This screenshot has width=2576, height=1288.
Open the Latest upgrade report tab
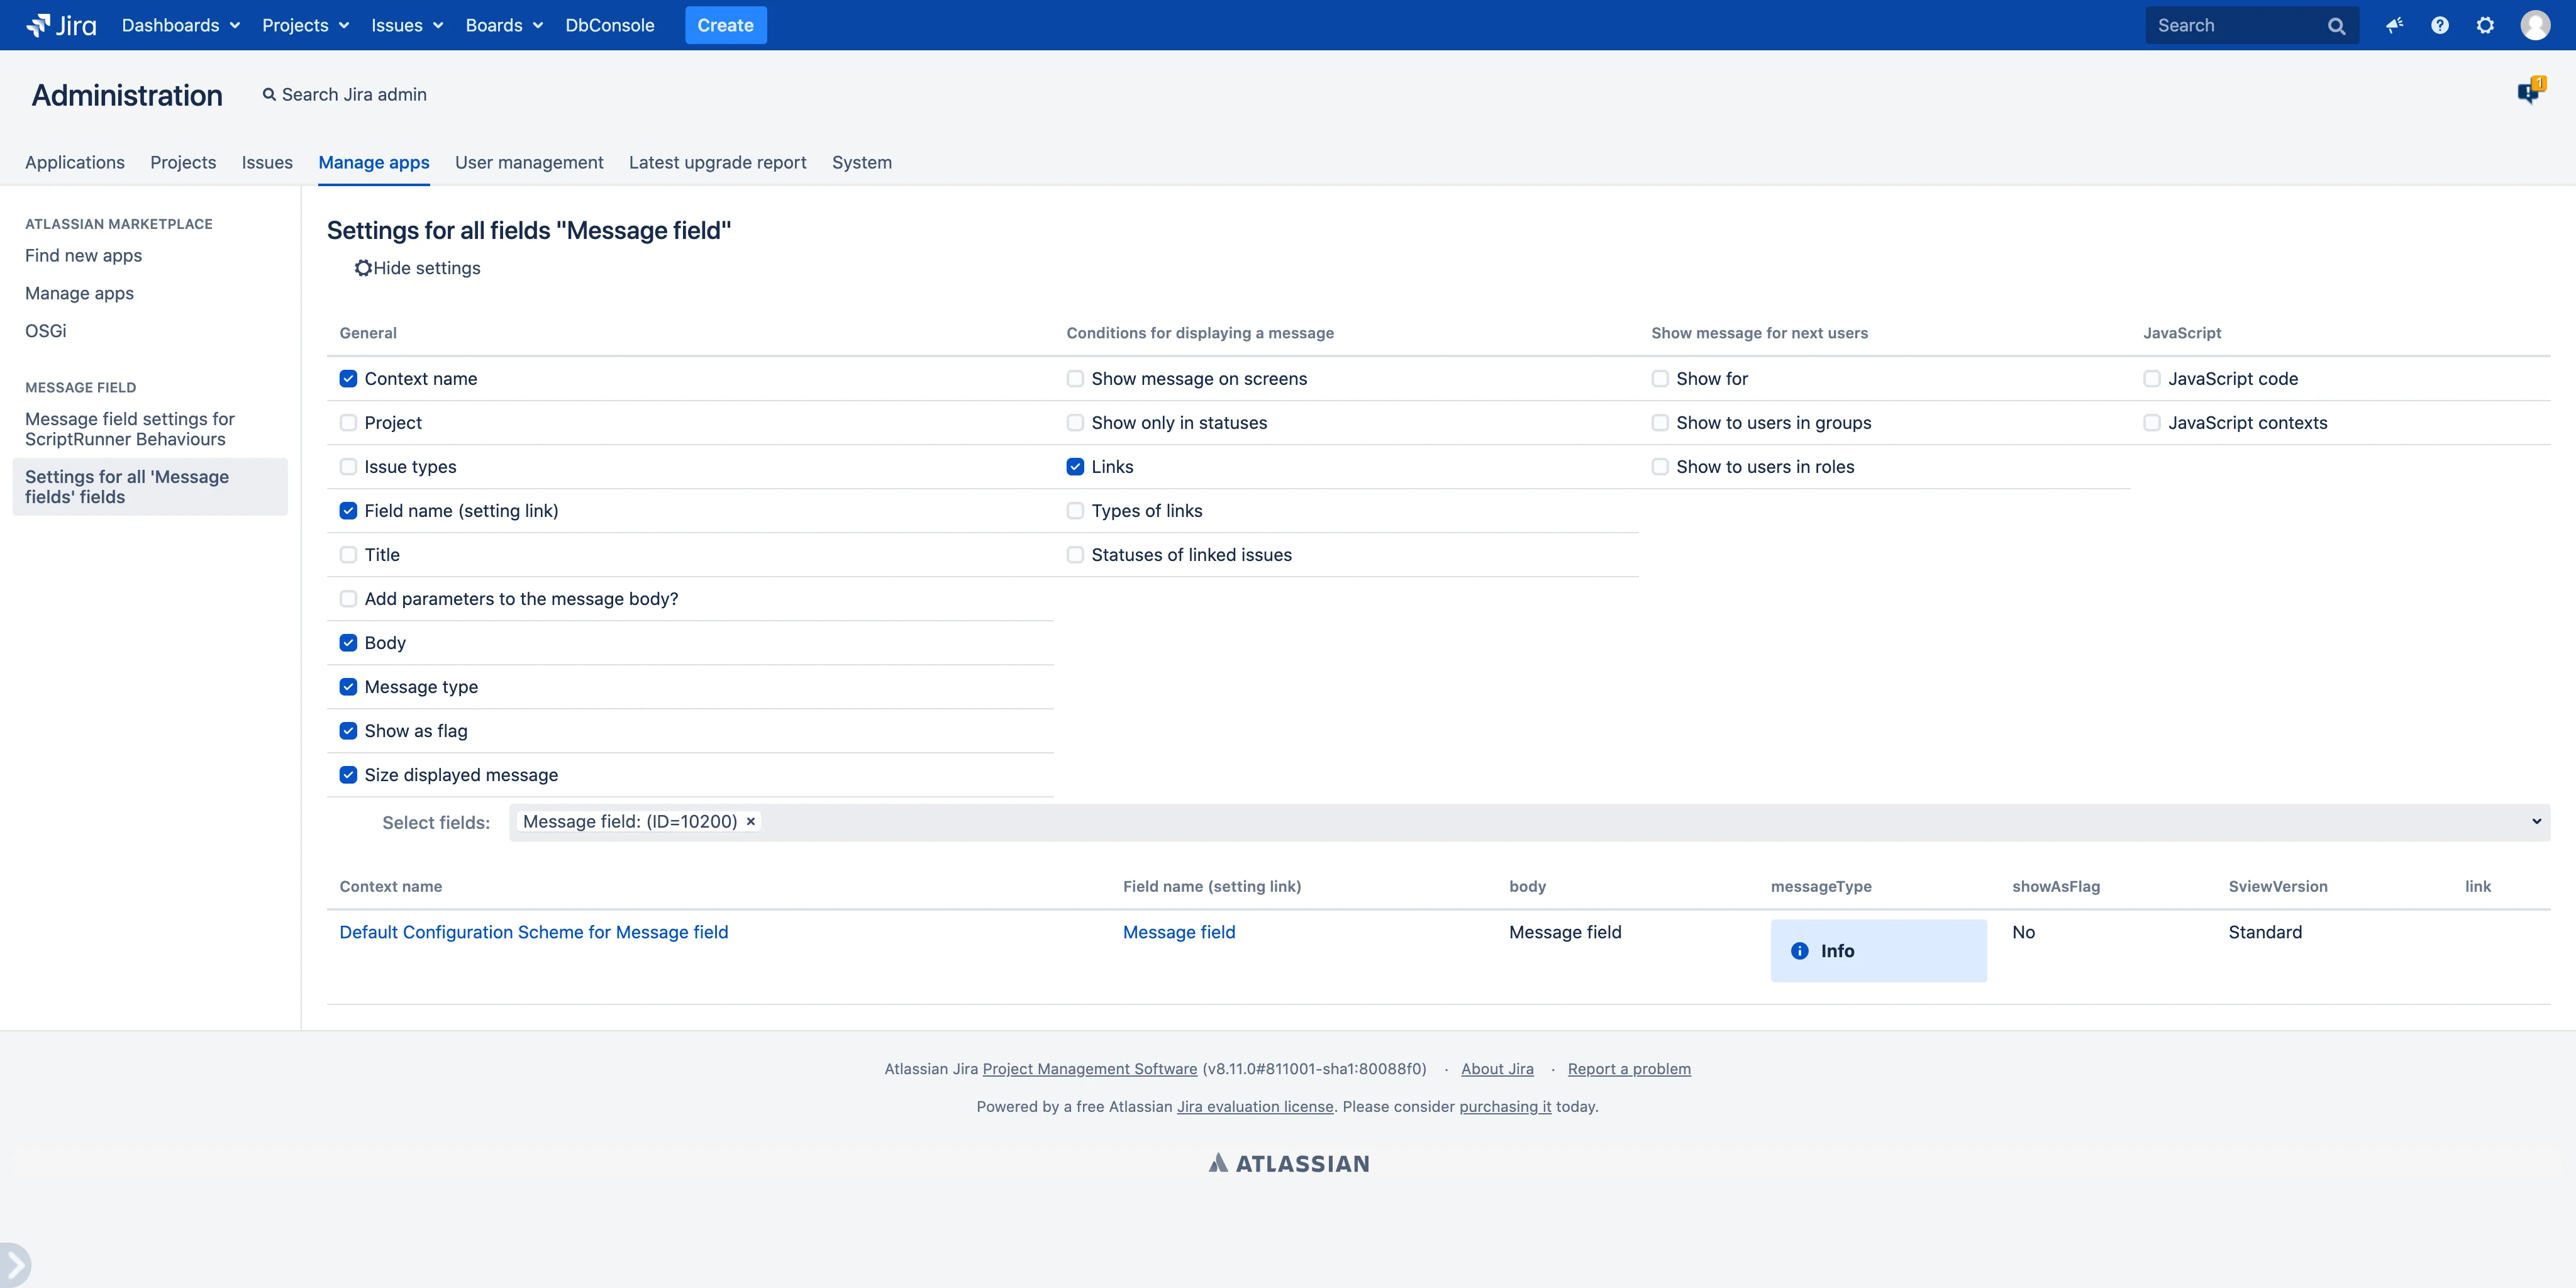tap(718, 162)
